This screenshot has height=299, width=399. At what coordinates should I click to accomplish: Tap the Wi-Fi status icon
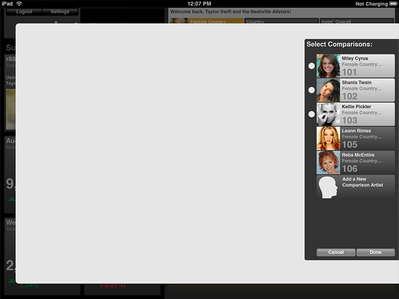[19, 3]
